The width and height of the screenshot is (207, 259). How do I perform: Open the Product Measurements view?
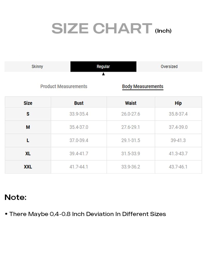pos(64,87)
